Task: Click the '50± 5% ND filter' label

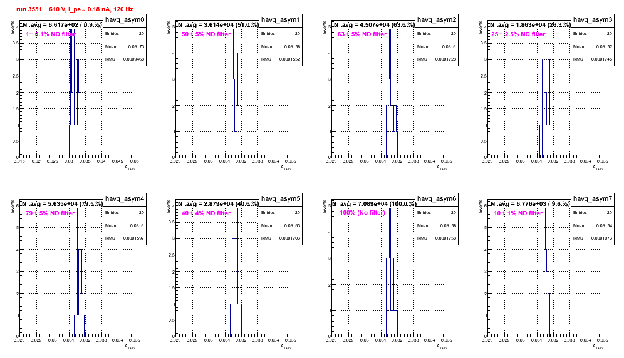Action: (x=206, y=34)
